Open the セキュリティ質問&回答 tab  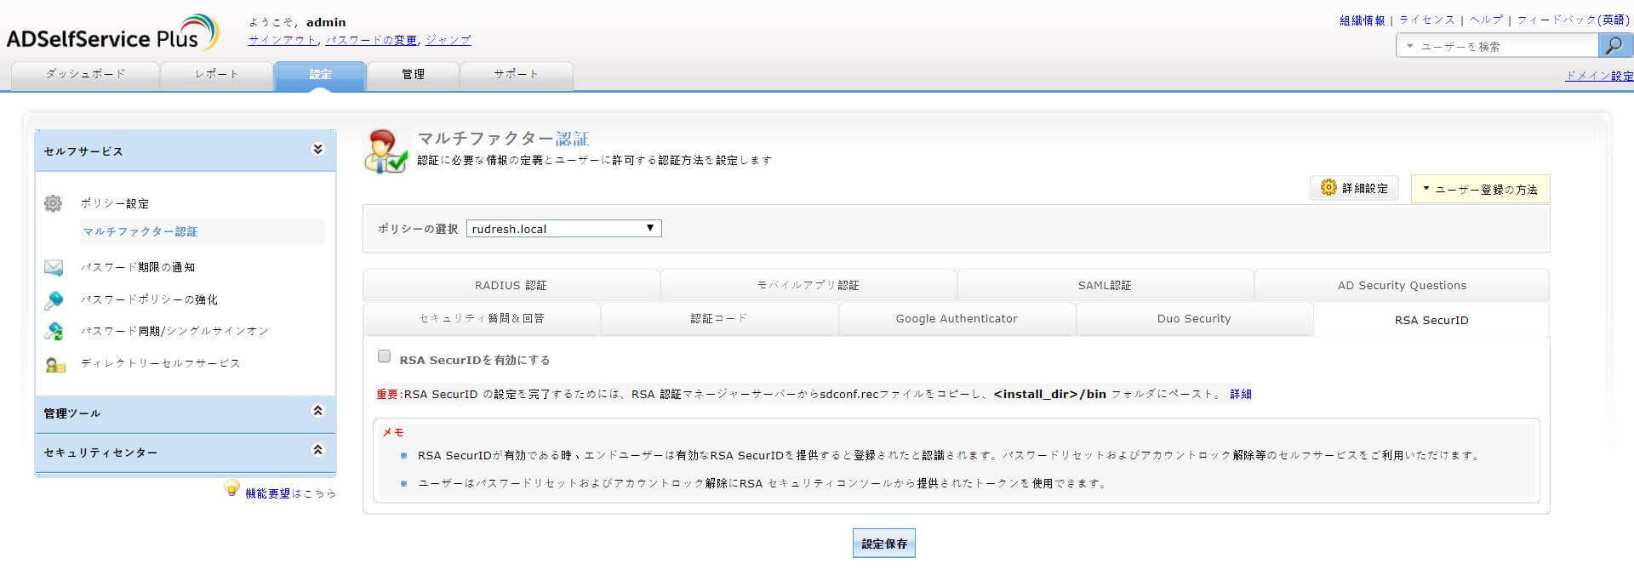click(x=482, y=319)
